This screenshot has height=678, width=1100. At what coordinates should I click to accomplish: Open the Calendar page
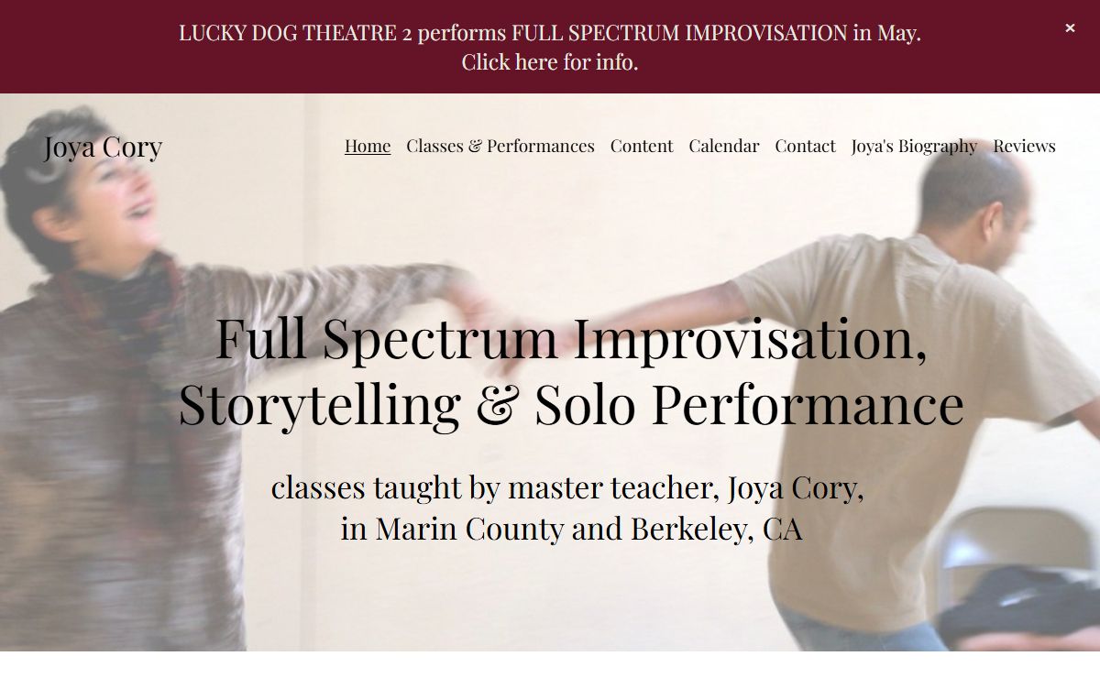pos(724,146)
